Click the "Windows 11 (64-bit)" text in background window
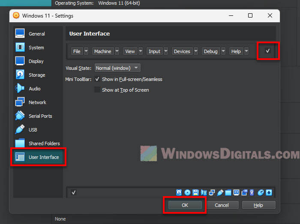The image size is (300, 224). click(x=119, y=3)
